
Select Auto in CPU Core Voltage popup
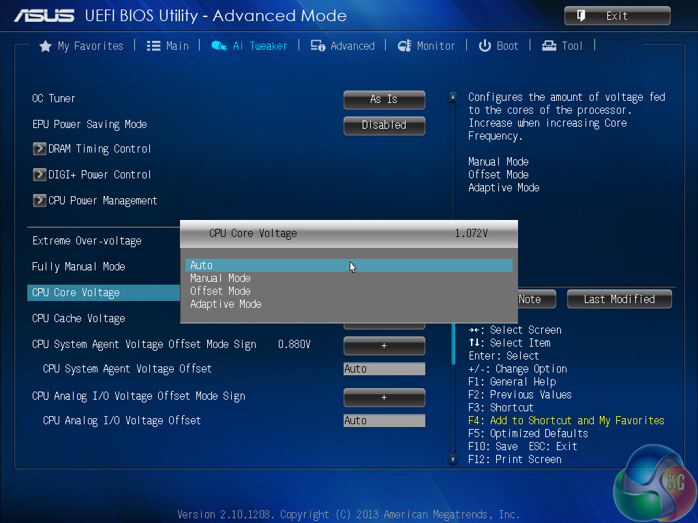pyautogui.click(x=349, y=265)
